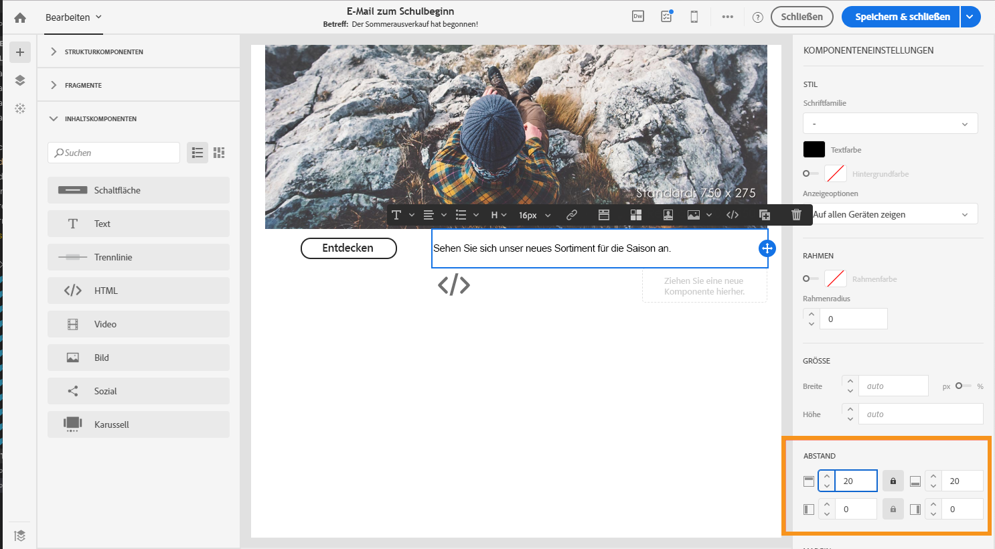Toggle the lock between top and bottom padding
Image resolution: width=995 pixels, height=549 pixels.
coord(893,481)
